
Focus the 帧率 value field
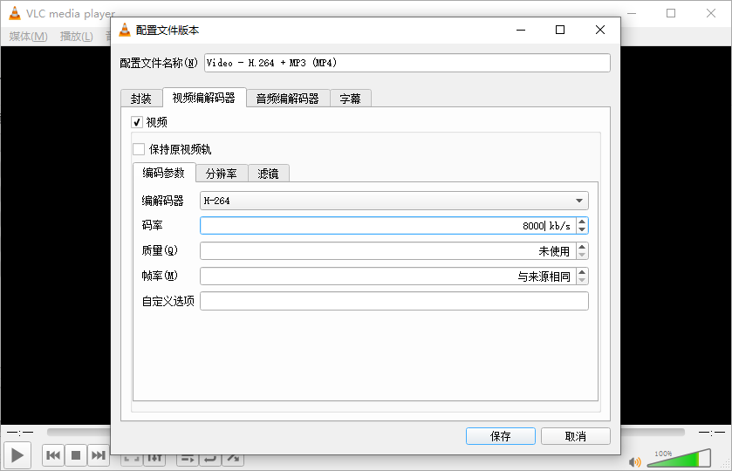pos(388,276)
